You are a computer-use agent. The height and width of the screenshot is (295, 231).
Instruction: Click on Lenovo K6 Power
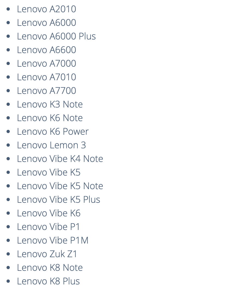(x=53, y=131)
